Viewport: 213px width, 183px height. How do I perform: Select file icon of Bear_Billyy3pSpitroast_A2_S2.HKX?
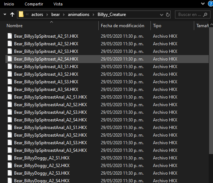10,44
